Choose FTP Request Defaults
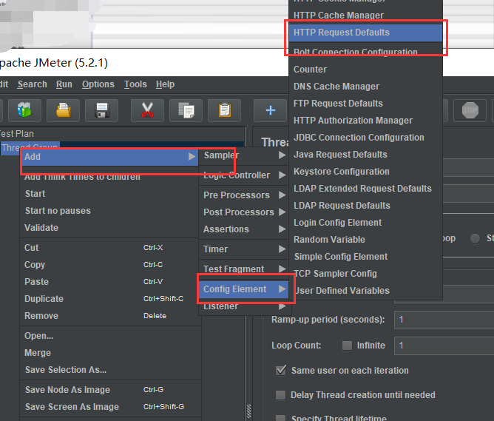Image resolution: width=494 pixels, height=421 pixels. [x=365, y=104]
